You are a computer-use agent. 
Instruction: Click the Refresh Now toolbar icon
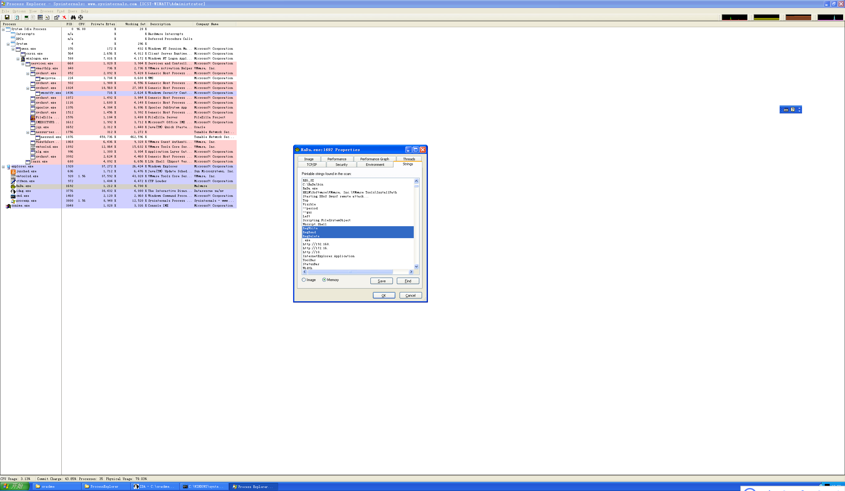17,17
